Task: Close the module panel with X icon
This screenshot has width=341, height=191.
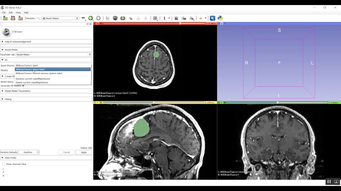Action: point(90,24)
